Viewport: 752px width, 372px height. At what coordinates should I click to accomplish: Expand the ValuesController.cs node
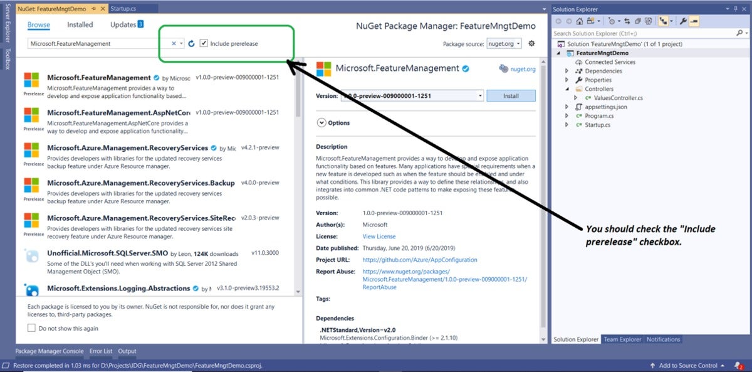point(575,98)
